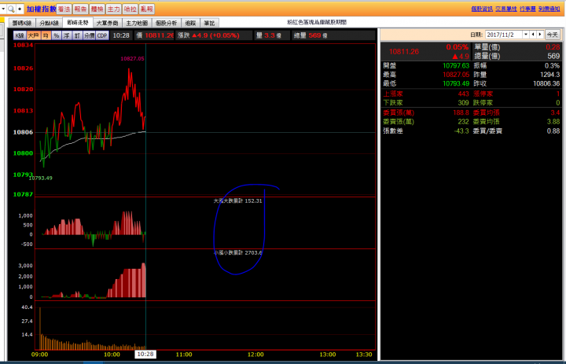Click the 開盤 value 10797.63
Screen dimensions: 566x364
(x=456, y=66)
